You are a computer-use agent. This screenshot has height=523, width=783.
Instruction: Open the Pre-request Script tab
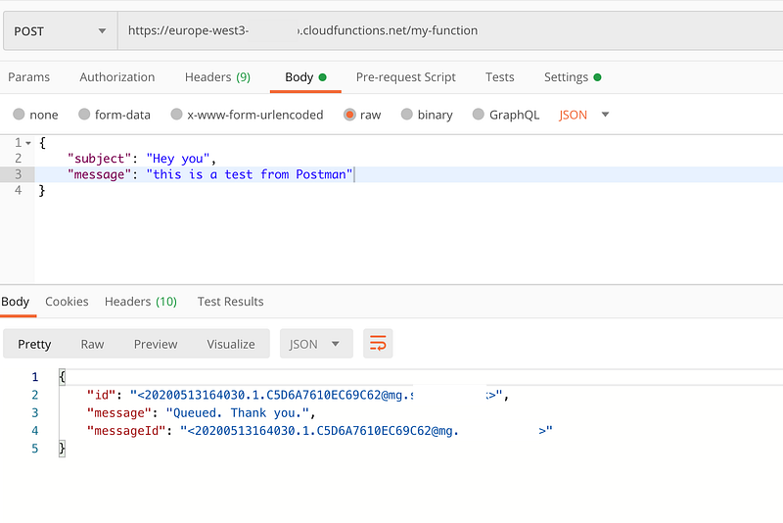pyautogui.click(x=406, y=77)
